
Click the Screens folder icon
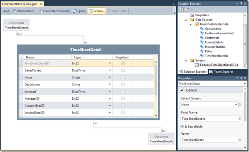click(x=192, y=60)
